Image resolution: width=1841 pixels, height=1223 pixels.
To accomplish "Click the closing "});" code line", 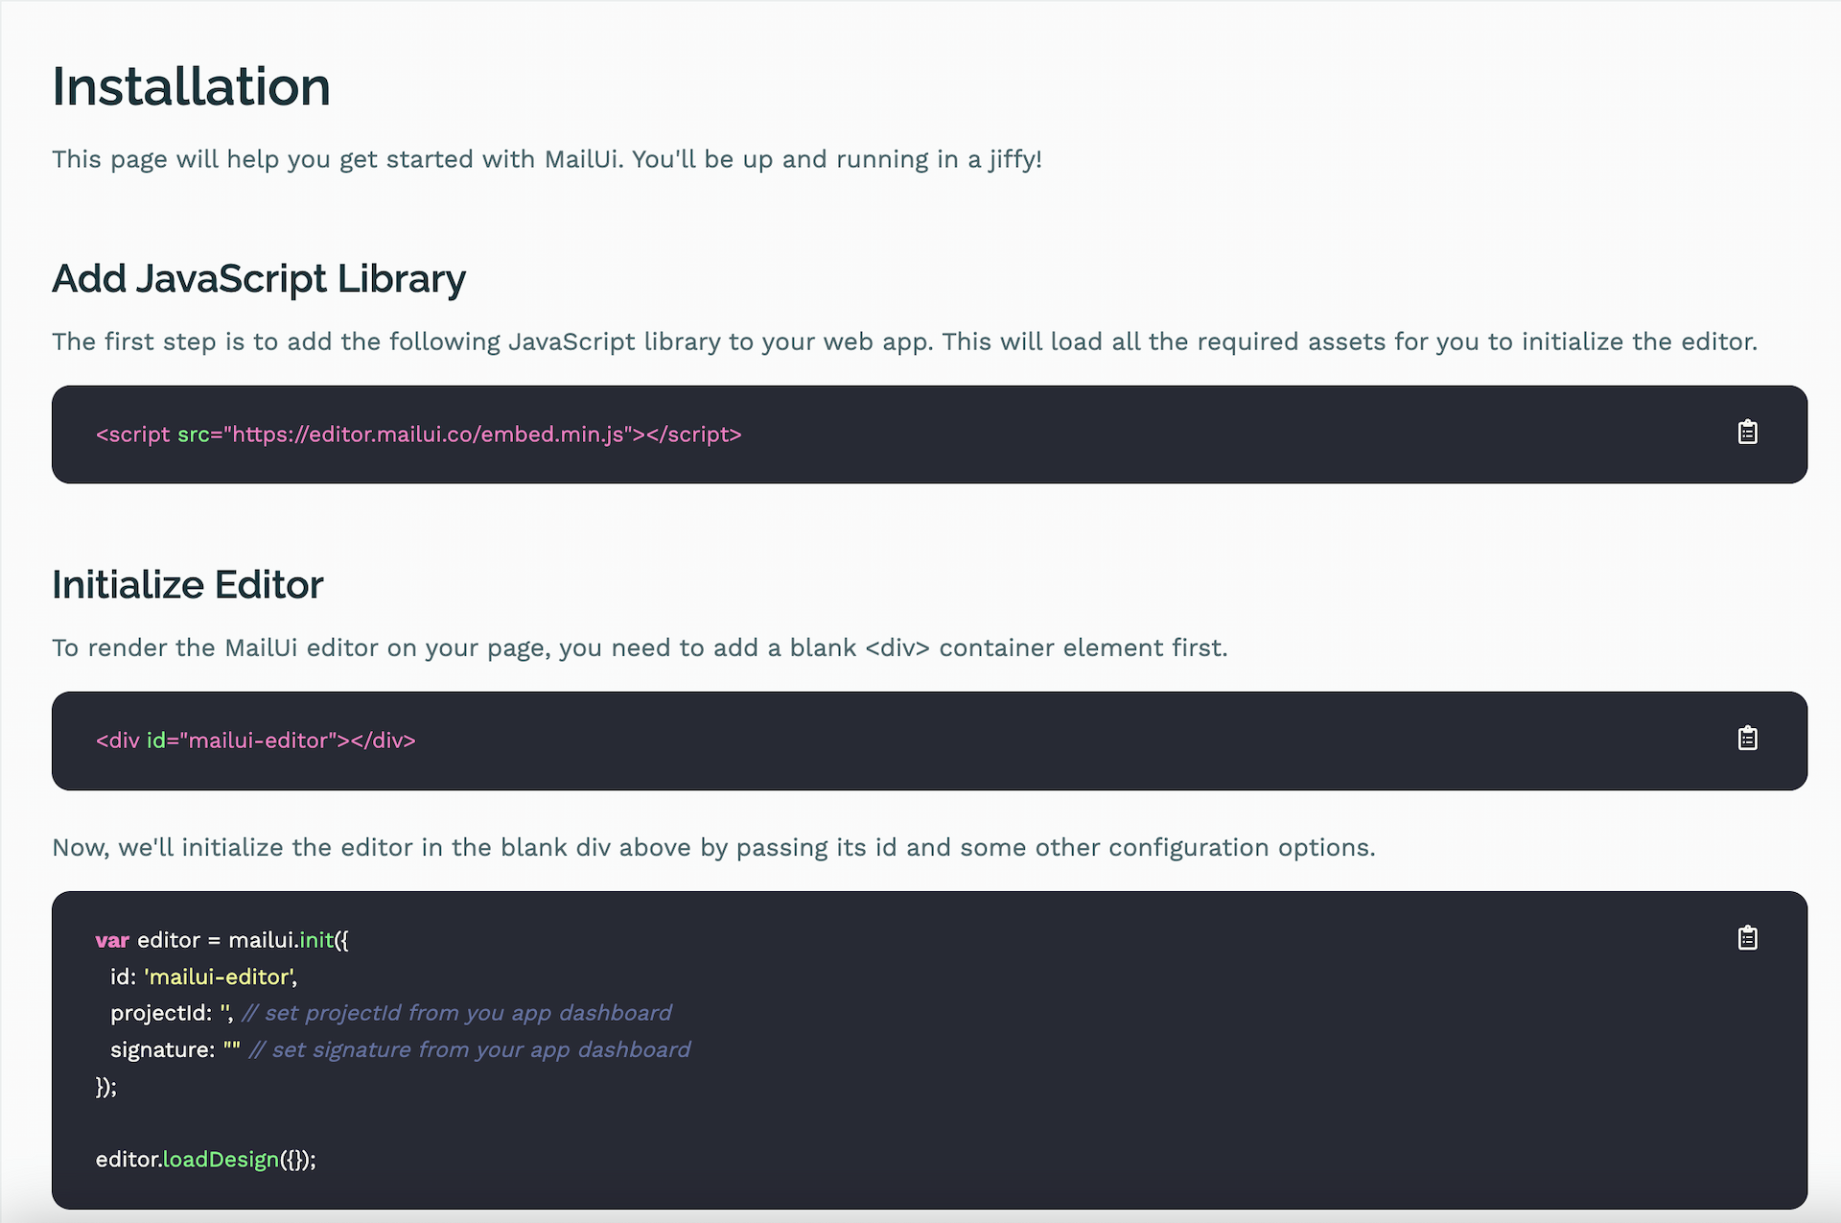I will pos(106,1086).
